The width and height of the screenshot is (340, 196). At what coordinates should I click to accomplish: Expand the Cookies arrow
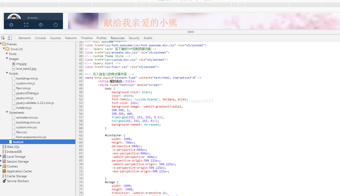click(x=1, y=166)
